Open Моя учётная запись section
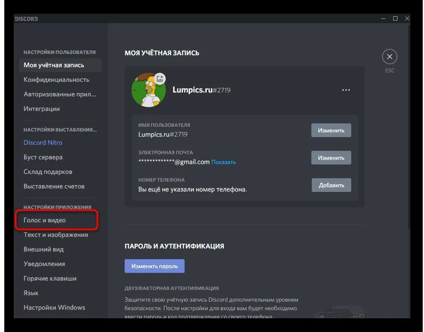 [60, 65]
